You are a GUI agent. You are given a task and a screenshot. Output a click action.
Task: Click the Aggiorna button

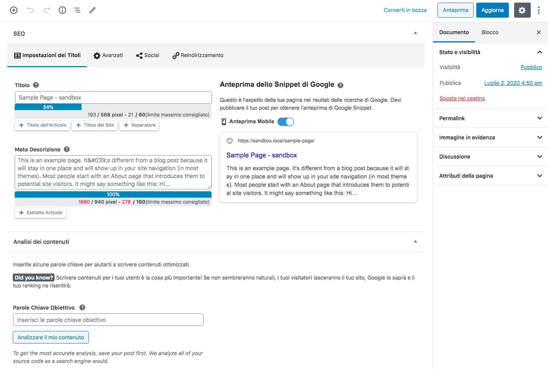[492, 10]
